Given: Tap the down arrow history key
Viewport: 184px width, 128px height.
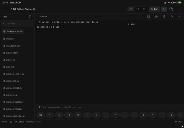Looking at the screenshot, I should 59,115.
